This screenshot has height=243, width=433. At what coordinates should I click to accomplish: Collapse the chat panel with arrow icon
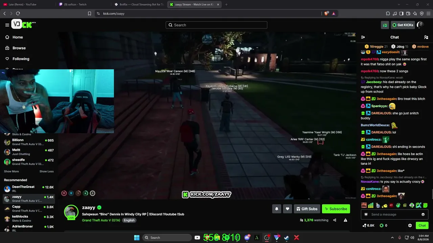pyautogui.click(x=363, y=37)
